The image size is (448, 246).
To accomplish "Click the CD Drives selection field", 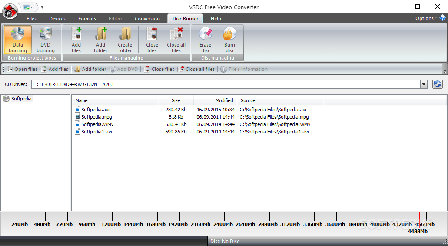I will (226, 84).
